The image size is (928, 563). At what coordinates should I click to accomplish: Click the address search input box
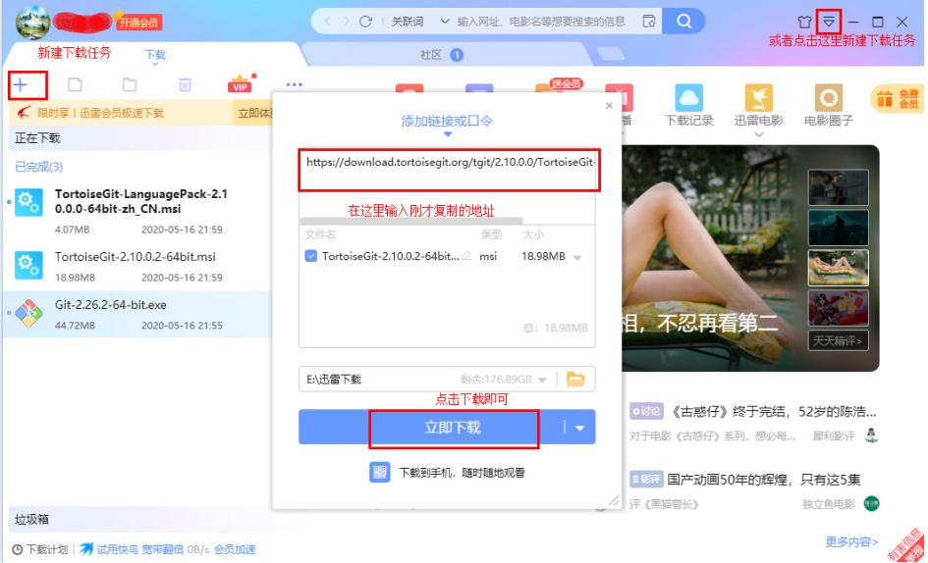(541, 22)
